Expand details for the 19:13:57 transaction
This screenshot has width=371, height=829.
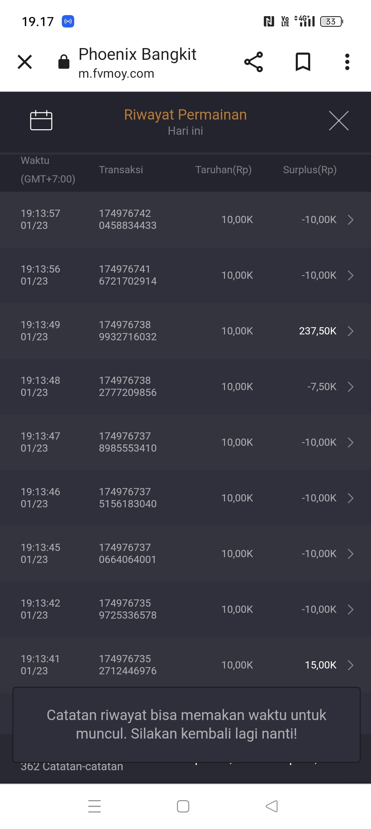[x=350, y=220]
